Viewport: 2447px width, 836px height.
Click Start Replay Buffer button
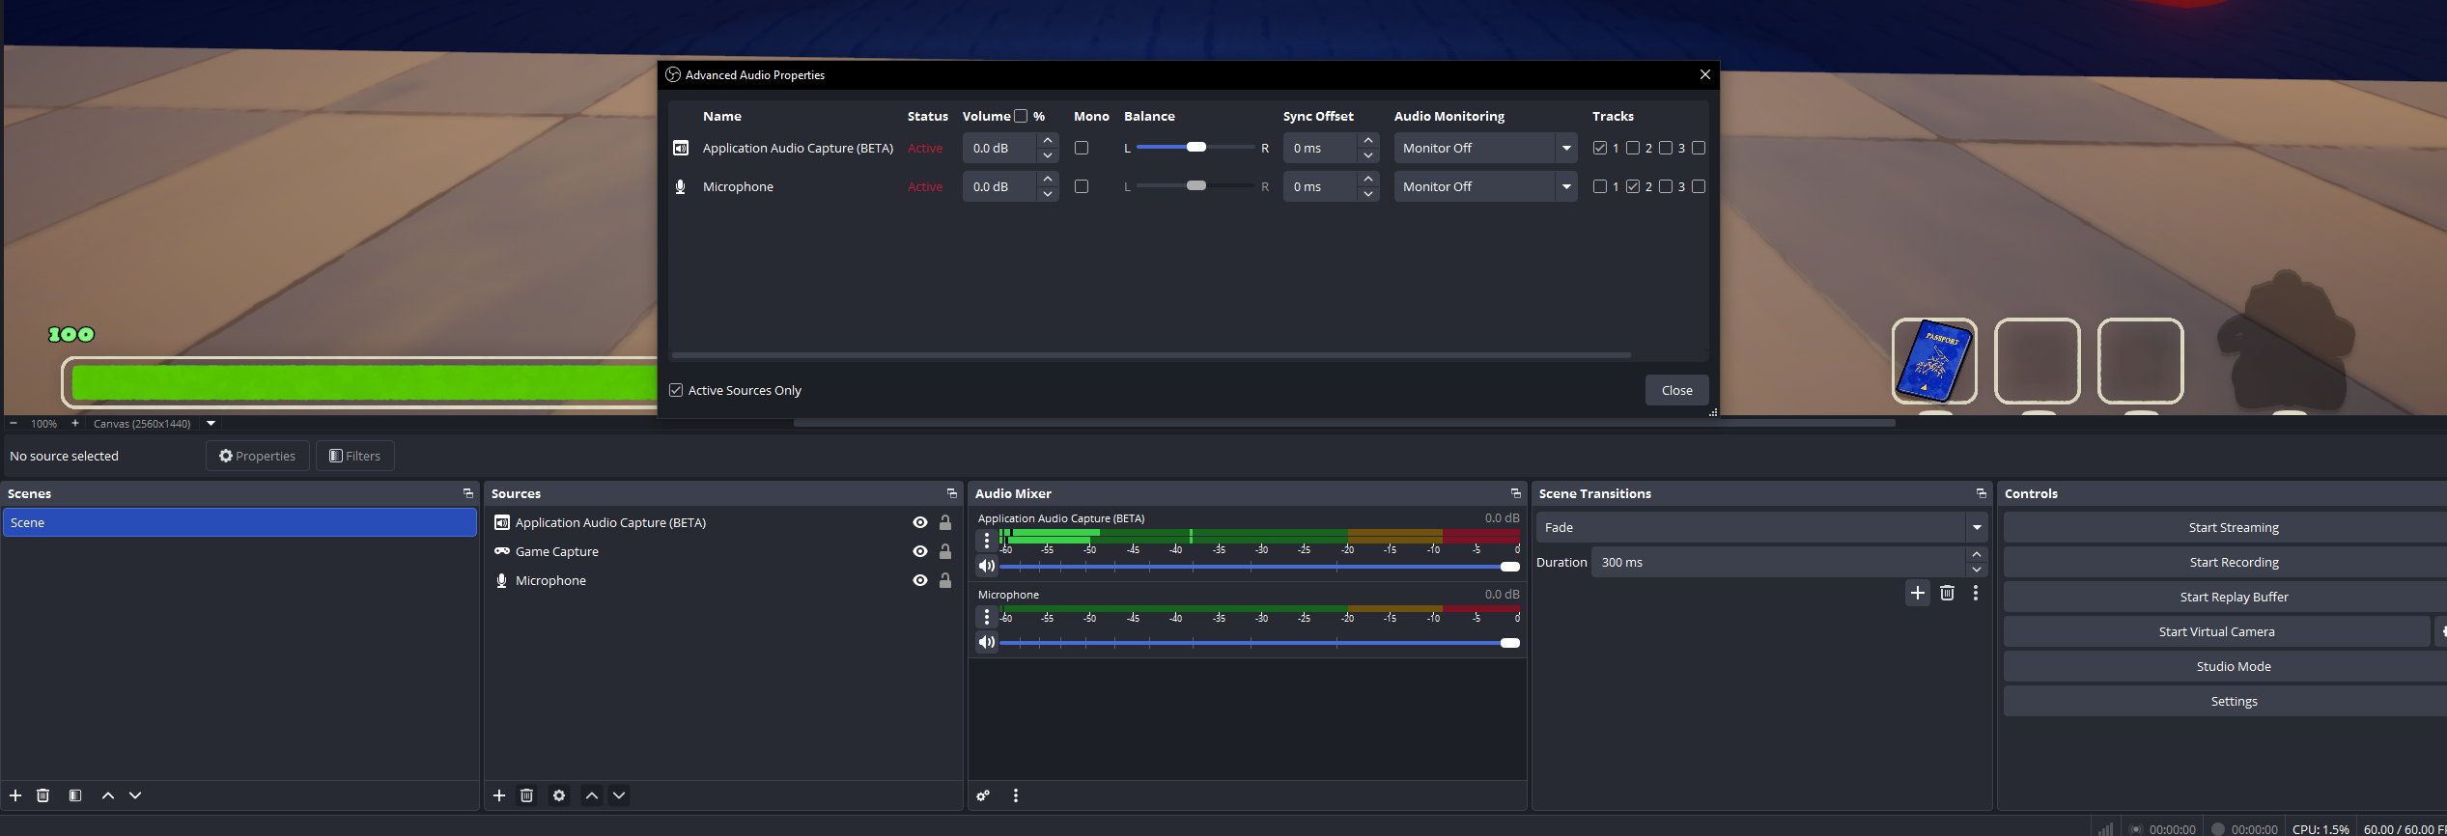click(2233, 597)
